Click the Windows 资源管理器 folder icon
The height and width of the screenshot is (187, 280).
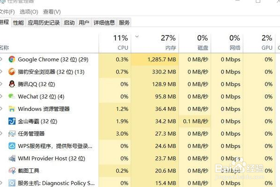pyautogui.click(x=12, y=109)
